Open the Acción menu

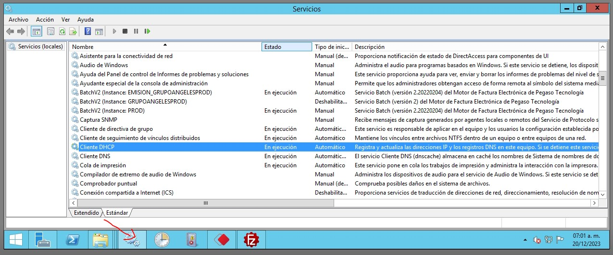tap(45, 20)
